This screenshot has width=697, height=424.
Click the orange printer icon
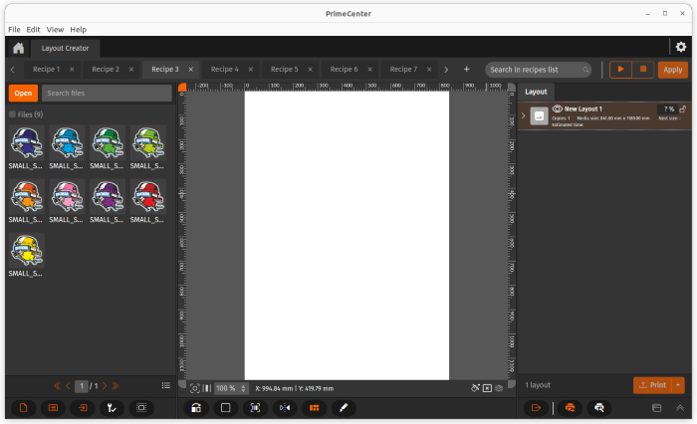tap(570, 408)
